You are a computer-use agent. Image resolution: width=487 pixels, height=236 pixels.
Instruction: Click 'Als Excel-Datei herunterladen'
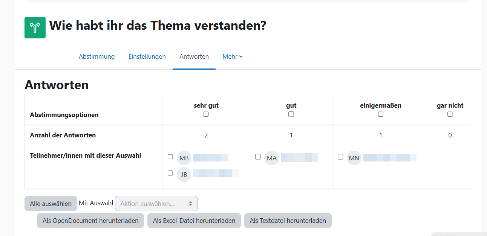194,221
